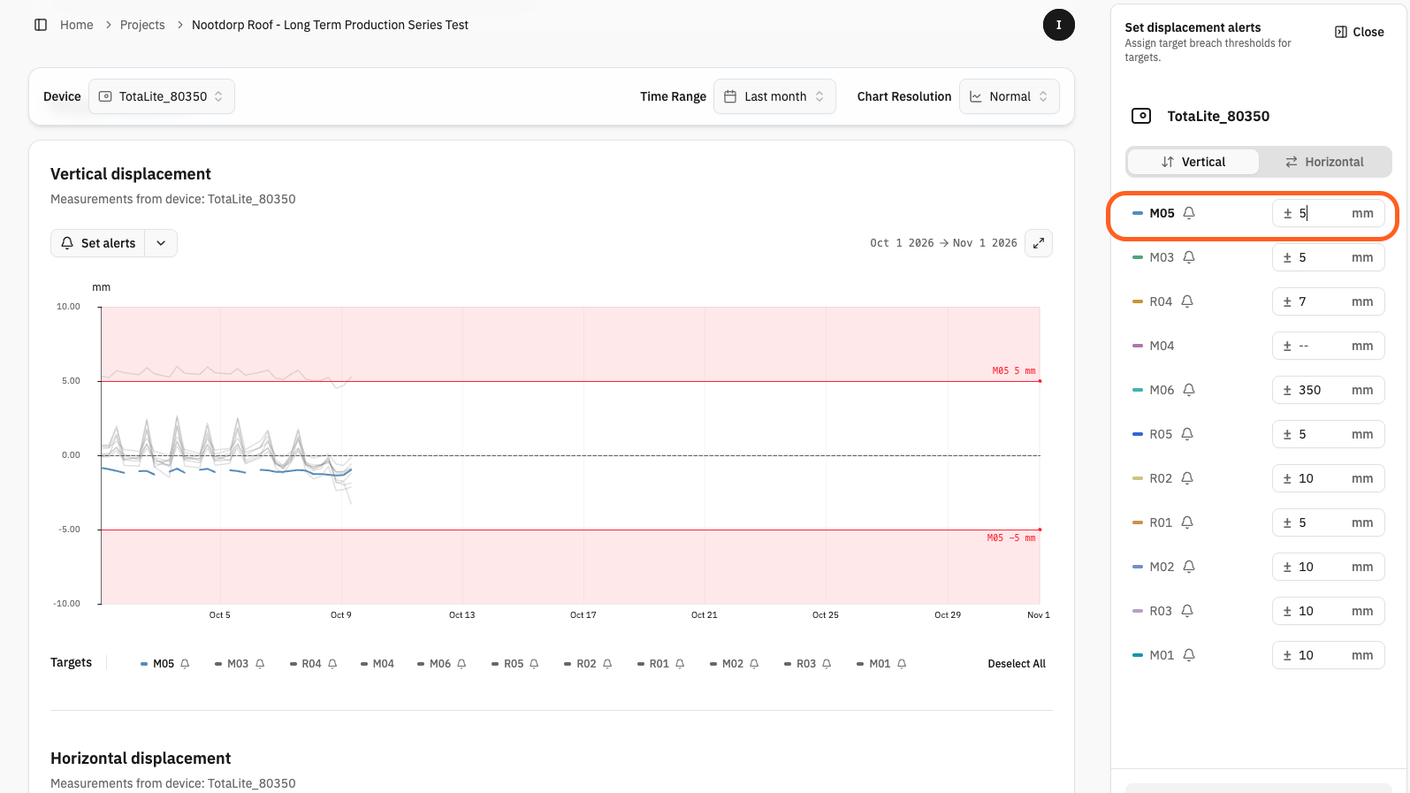Go to Home breadcrumb
Screen dimensions: 1410x793
pyautogui.click(x=77, y=25)
